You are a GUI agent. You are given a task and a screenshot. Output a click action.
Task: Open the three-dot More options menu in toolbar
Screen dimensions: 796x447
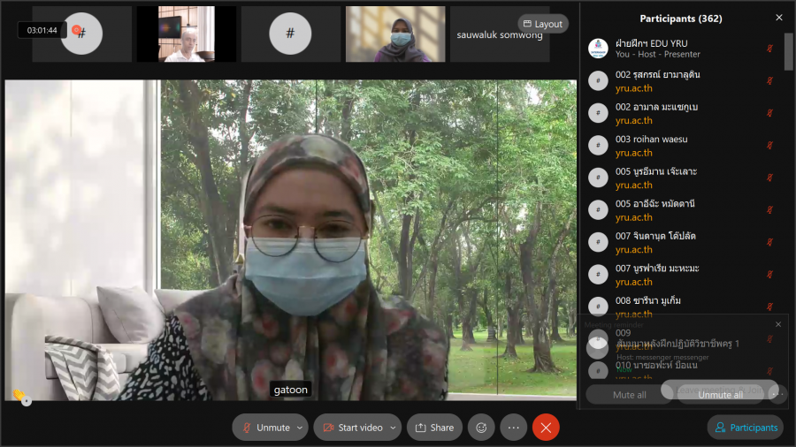[x=513, y=428]
